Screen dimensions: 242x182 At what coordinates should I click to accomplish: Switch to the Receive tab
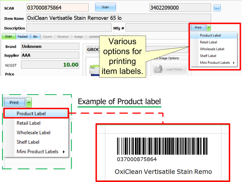(x=63, y=36)
